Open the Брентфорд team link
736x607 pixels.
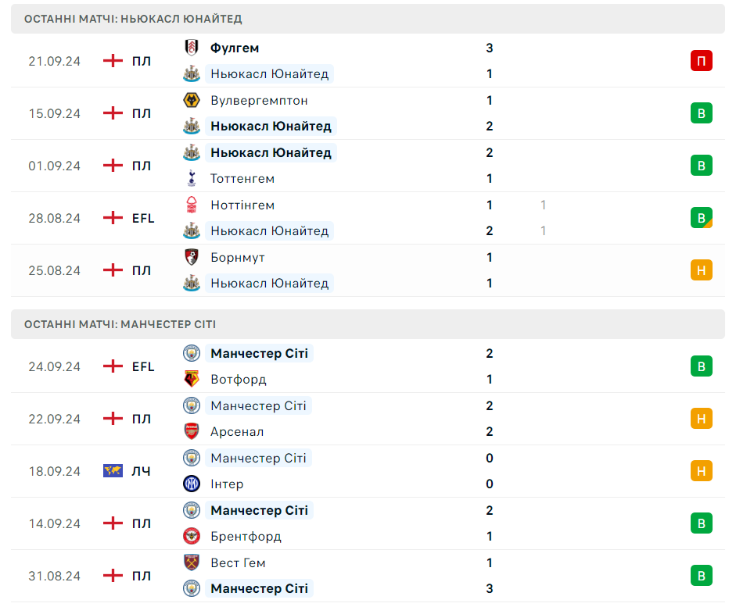[x=246, y=536]
